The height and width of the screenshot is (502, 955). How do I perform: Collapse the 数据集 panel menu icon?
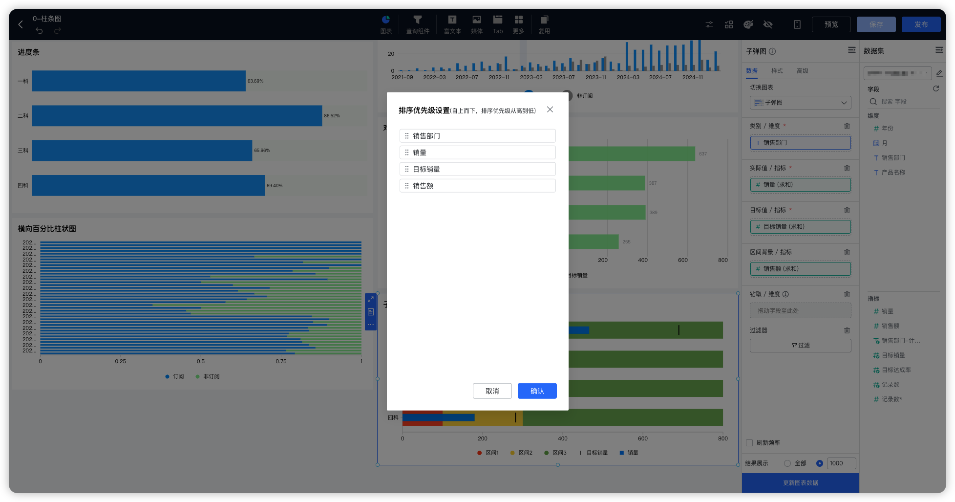click(x=939, y=50)
